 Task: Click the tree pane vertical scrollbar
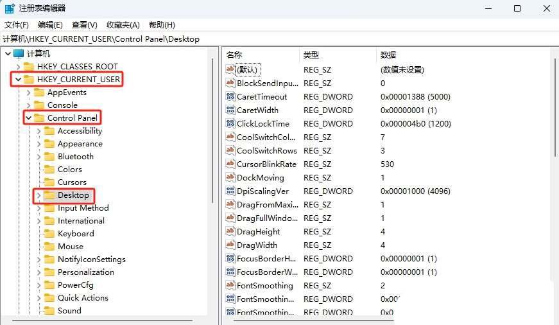tap(212, 130)
